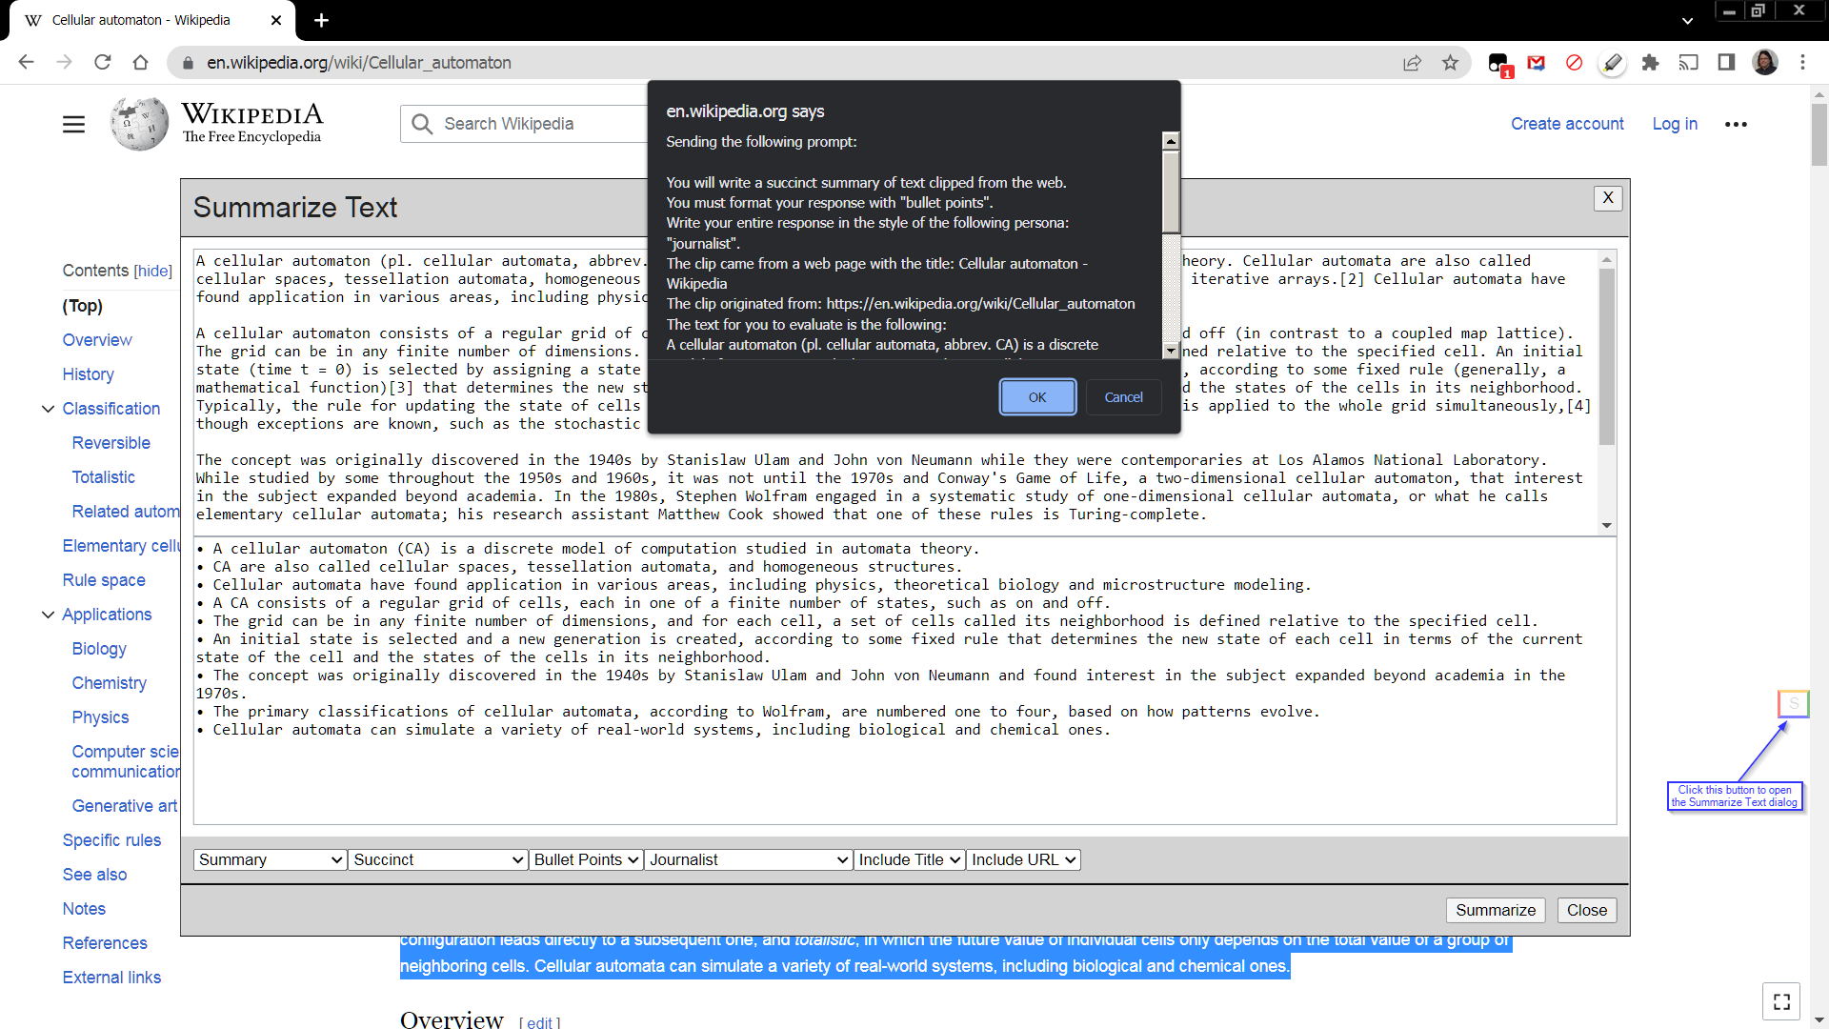
Task: Click the Wikipedia globe logo
Action: click(139, 124)
